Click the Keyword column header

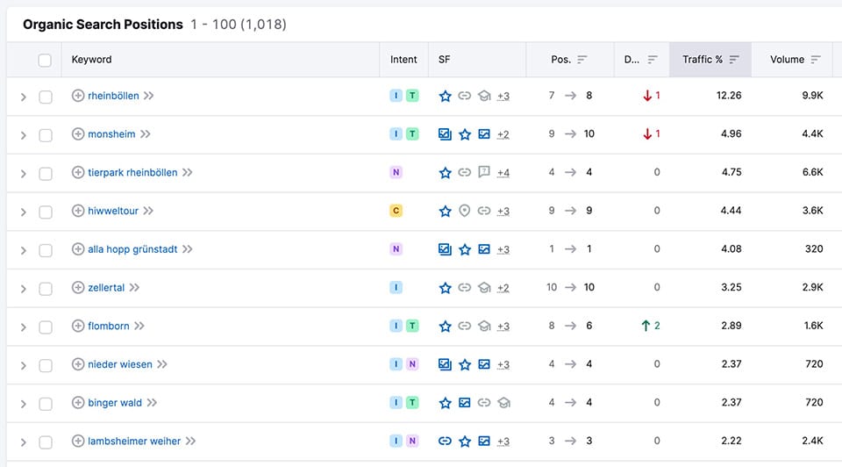click(92, 60)
